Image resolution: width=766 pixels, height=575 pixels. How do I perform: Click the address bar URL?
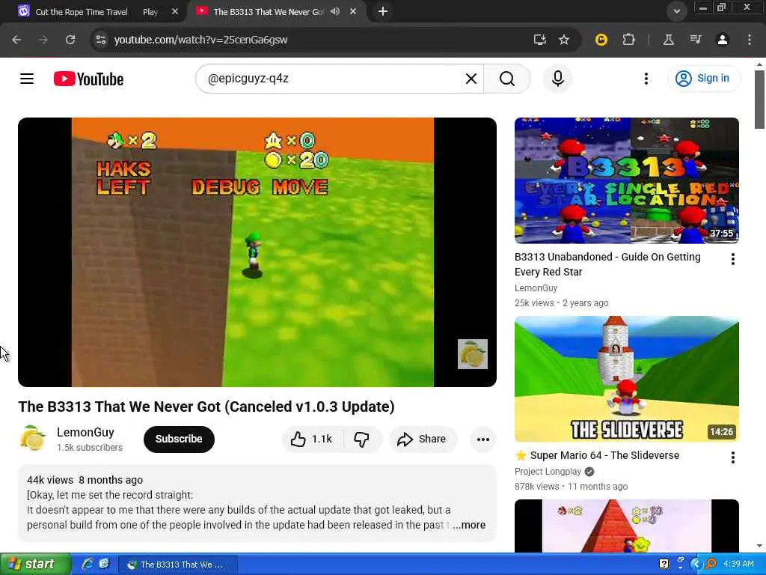click(200, 40)
